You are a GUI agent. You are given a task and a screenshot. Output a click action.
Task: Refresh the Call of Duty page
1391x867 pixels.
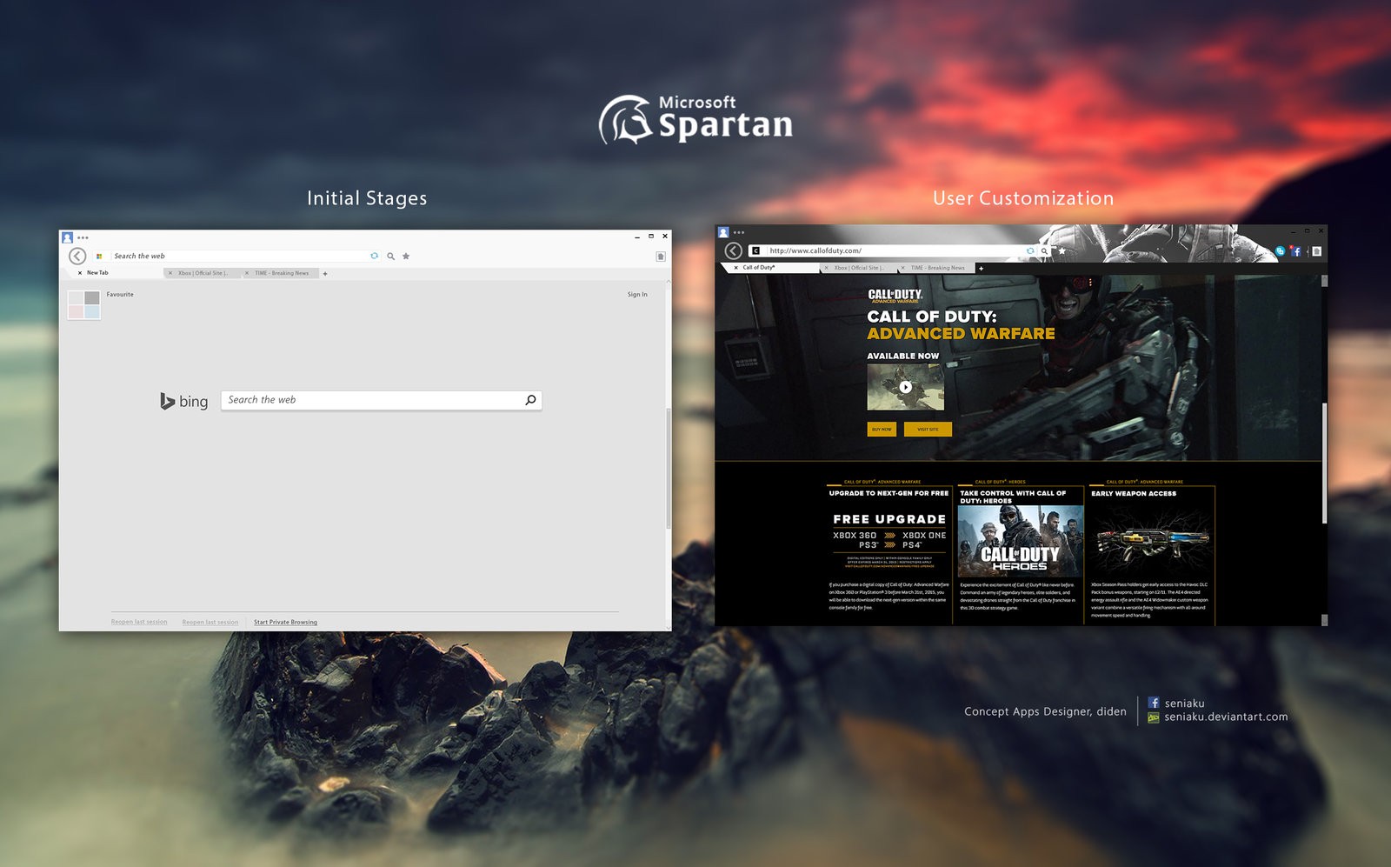pyautogui.click(x=1031, y=250)
